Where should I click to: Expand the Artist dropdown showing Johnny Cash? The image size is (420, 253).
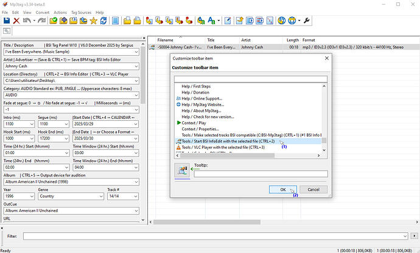[x=136, y=66]
